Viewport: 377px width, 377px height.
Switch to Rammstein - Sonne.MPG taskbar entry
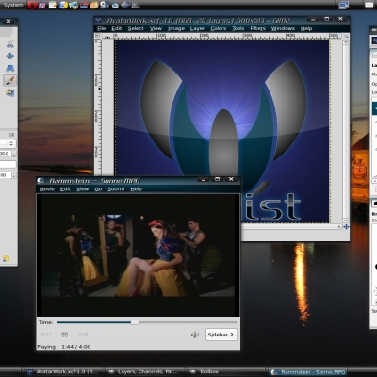coord(307,371)
